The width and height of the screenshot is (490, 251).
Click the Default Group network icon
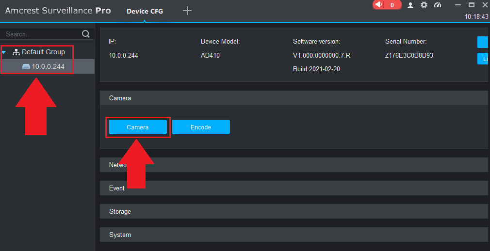coord(16,52)
